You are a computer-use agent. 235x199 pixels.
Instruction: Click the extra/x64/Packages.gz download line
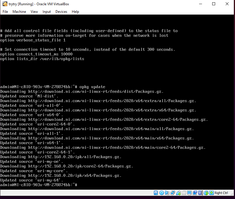tap(98, 110)
